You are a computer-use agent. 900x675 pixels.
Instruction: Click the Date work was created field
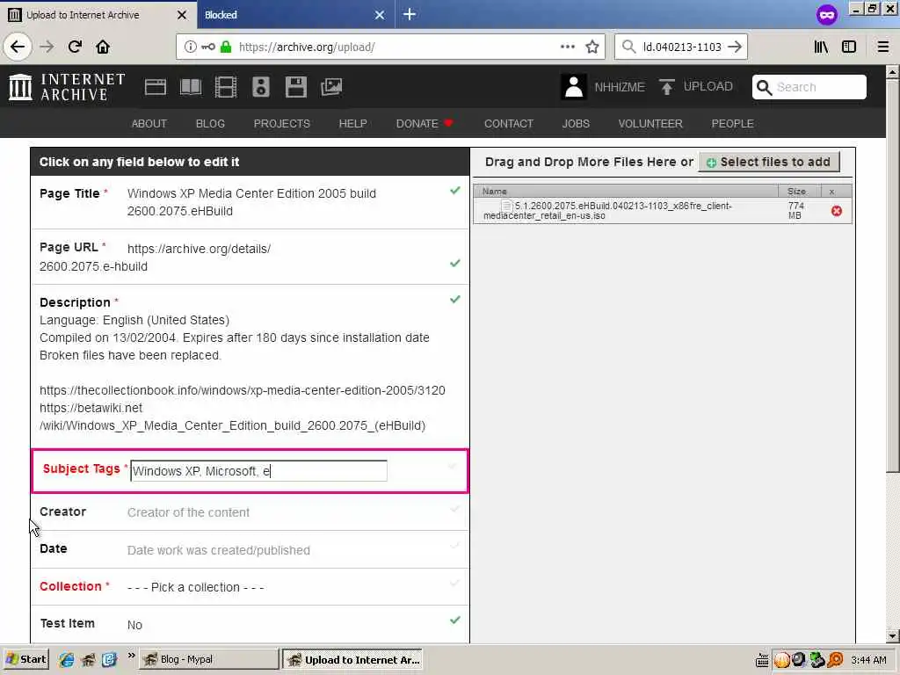[219, 550]
